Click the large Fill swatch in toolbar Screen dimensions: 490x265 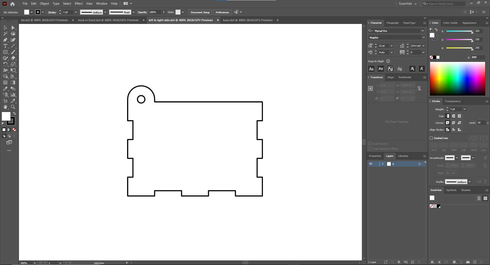pos(6,116)
